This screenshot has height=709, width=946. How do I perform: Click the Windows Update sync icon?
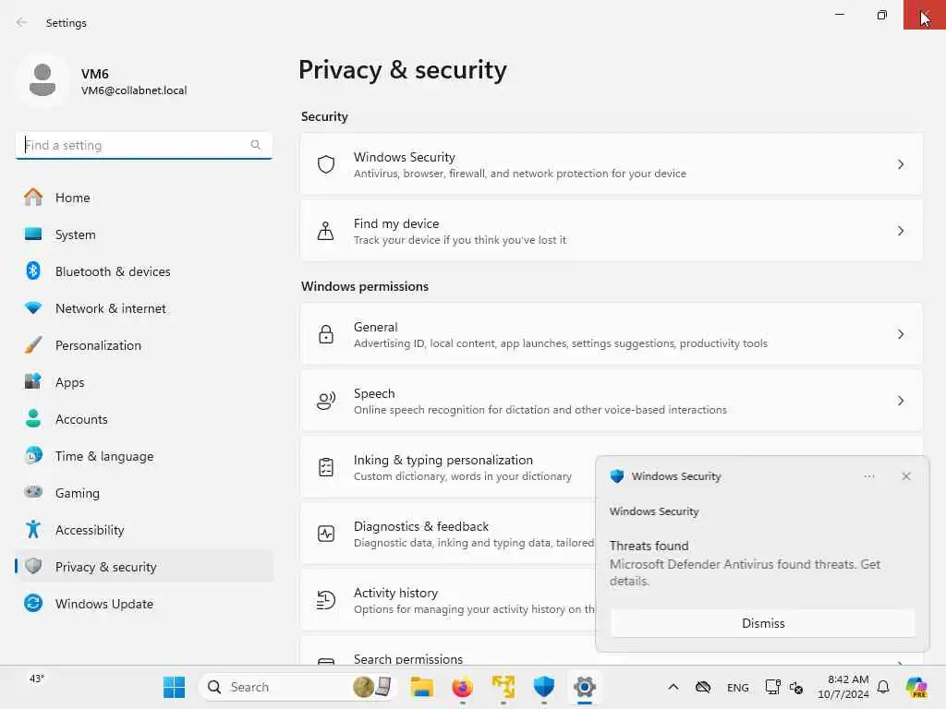pyautogui.click(x=33, y=603)
